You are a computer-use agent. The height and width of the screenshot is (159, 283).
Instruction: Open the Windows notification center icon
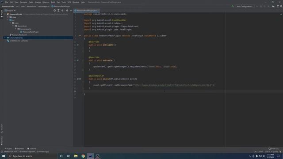(x=278, y=156)
